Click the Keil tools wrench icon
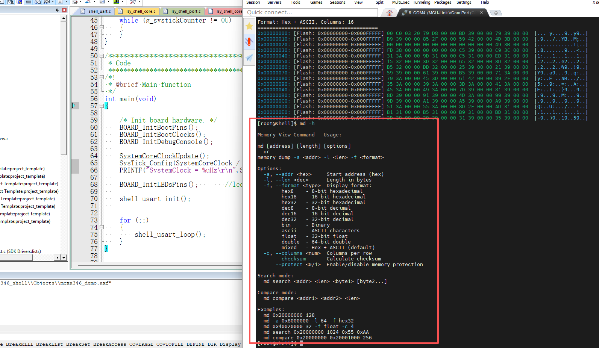 [x=133, y=2]
